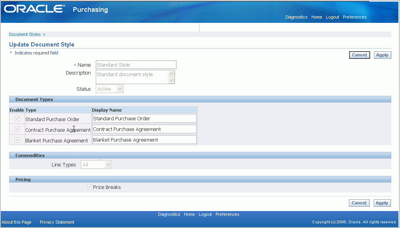Go to Home link in footer
The width and height of the screenshot is (400, 228).
[189, 214]
